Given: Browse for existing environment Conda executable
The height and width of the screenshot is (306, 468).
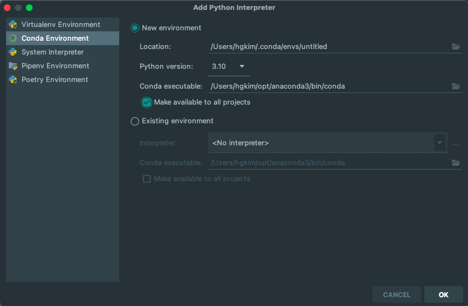Looking at the screenshot, I should [x=456, y=163].
